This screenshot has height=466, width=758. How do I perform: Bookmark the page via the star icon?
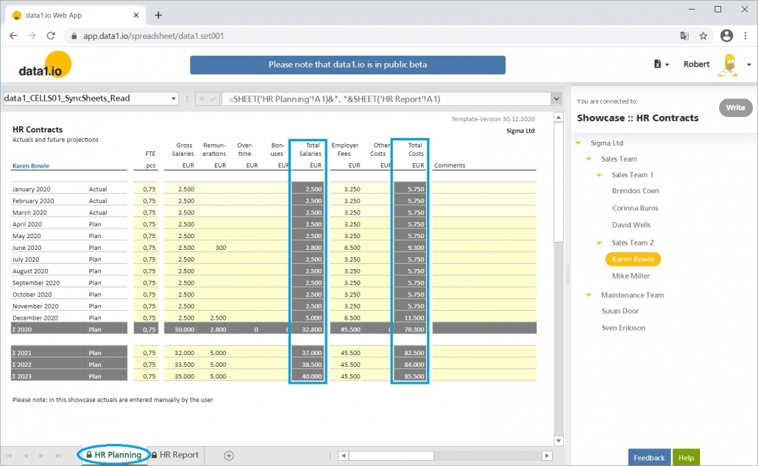[704, 35]
